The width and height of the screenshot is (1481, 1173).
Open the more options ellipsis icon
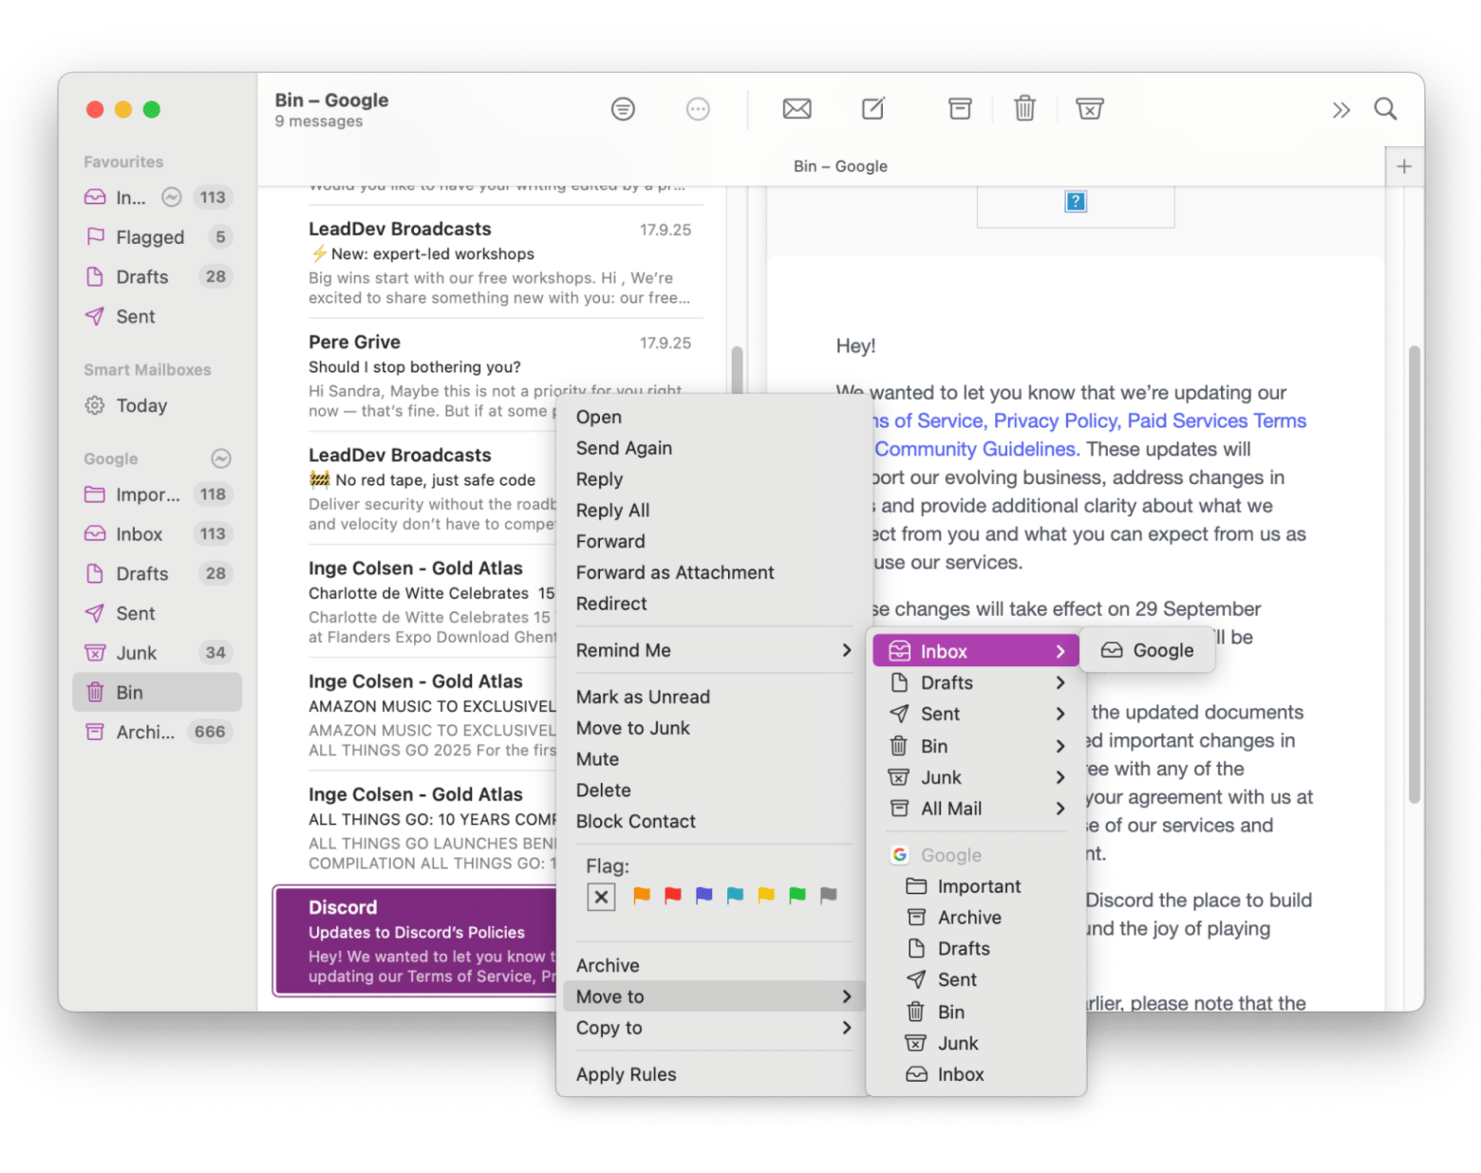(x=698, y=109)
